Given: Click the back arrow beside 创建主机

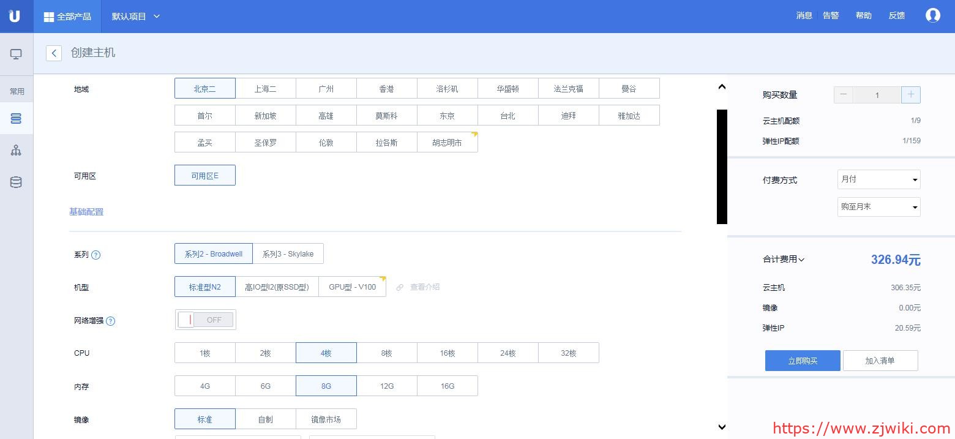Looking at the screenshot, I should pos(54,53).
